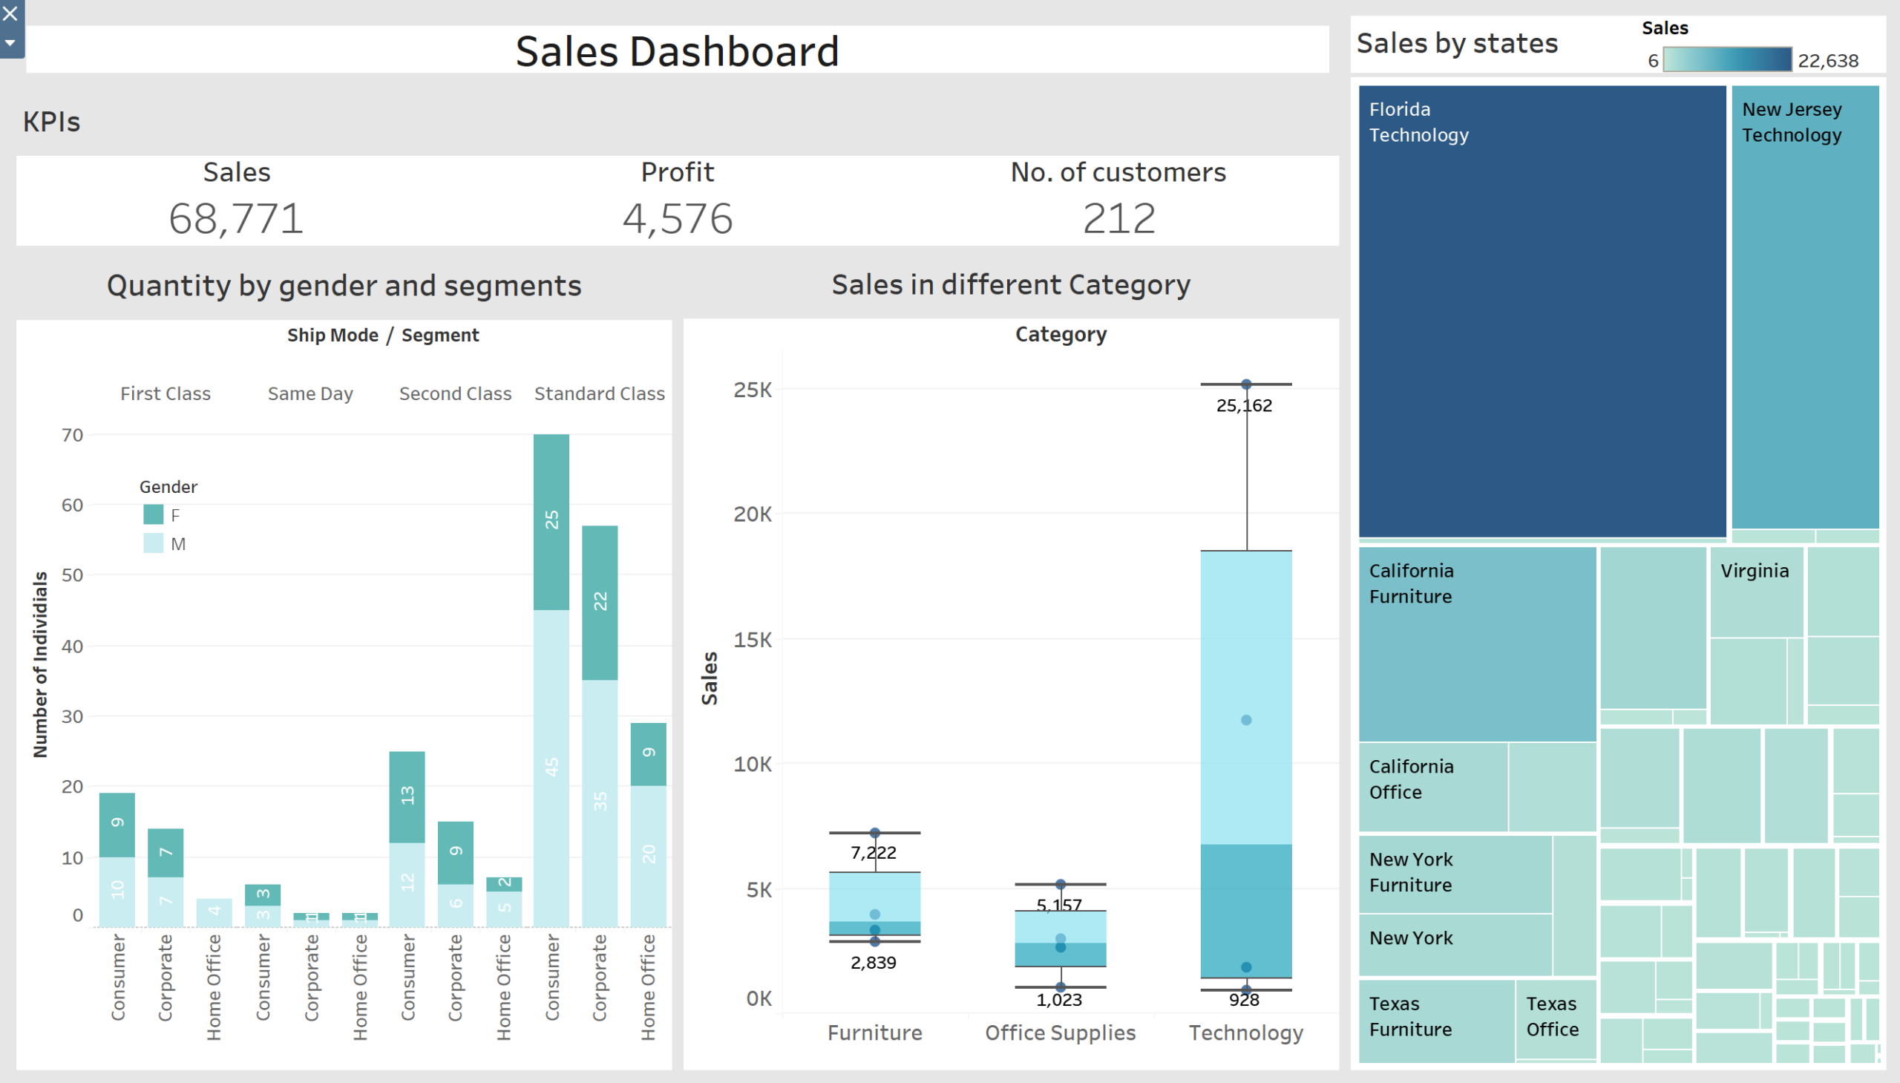
Task: Click the Standard Class column header
Action: 600,393
